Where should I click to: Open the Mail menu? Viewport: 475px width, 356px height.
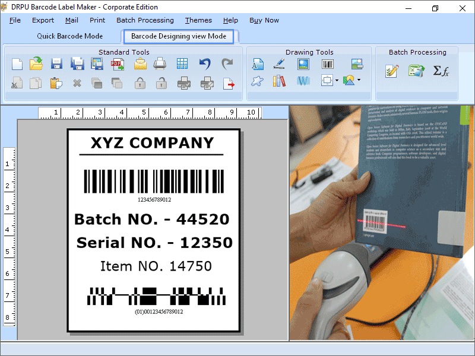click(x=71, y=20)
